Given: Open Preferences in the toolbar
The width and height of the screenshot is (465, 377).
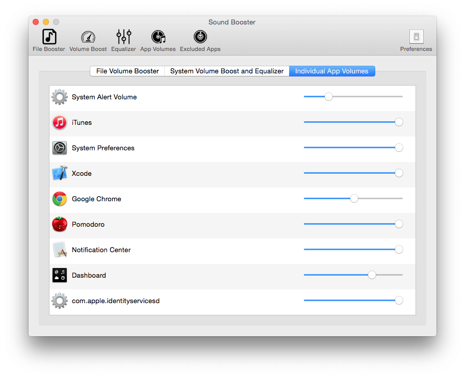Looking at the screenshot, I should (x=417, y=37).
